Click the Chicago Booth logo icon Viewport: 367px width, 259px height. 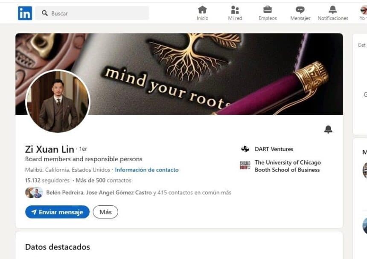pyautogui.click(x=245, y=165)
